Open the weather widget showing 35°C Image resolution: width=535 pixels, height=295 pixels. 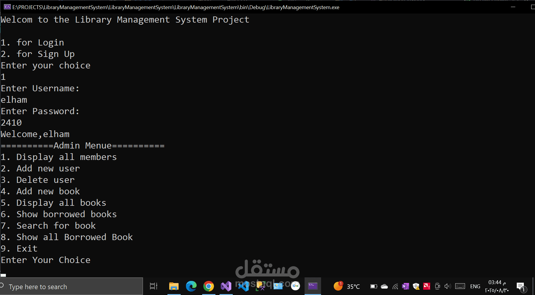(x=347, y=286)
